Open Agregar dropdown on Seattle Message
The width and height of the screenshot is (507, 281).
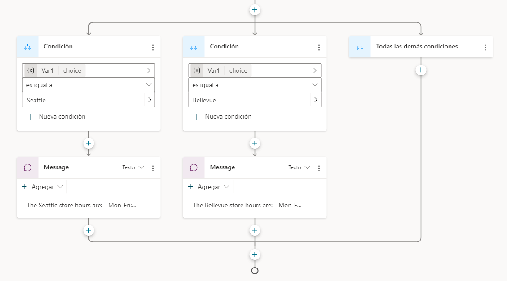pos(42,187)
